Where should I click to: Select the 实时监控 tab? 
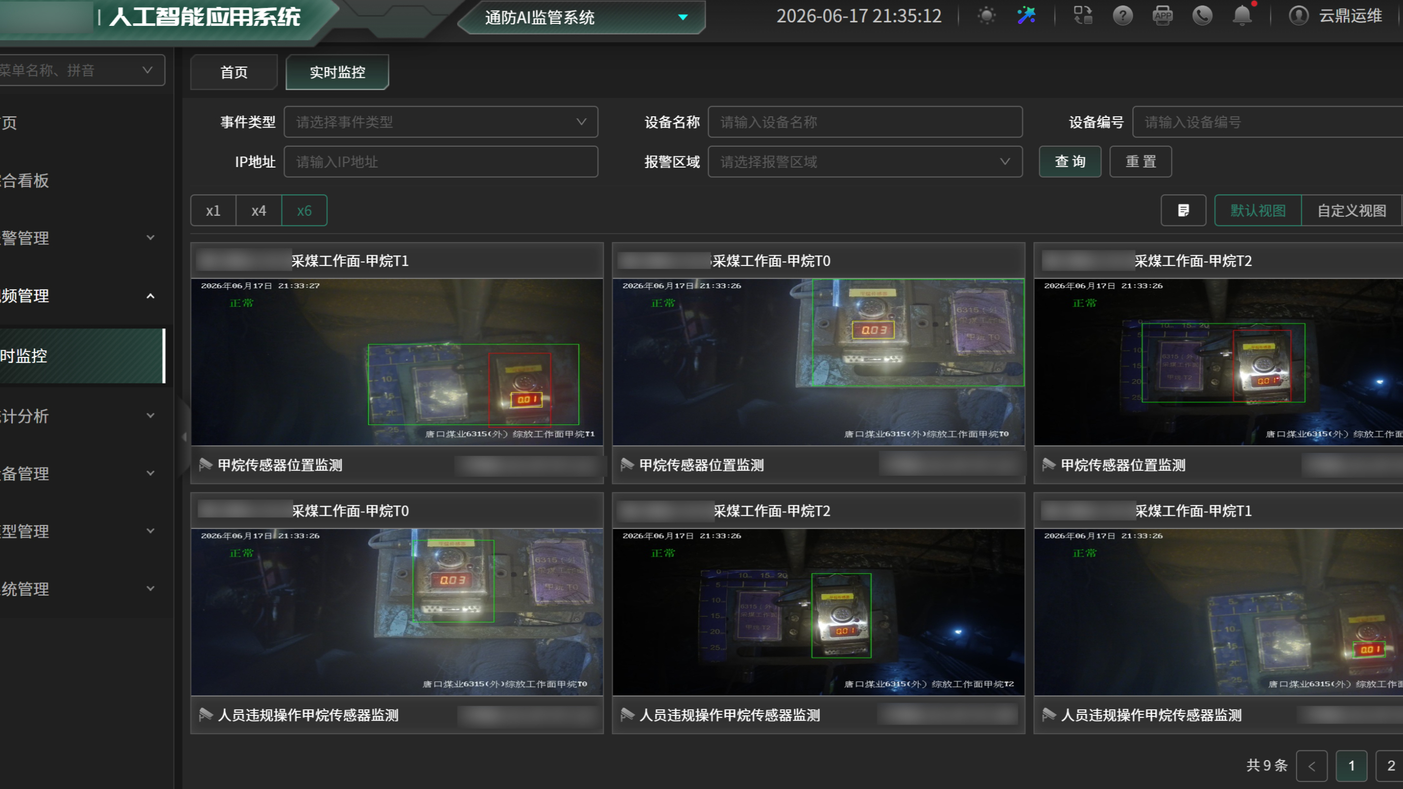(x=337, y=72)
